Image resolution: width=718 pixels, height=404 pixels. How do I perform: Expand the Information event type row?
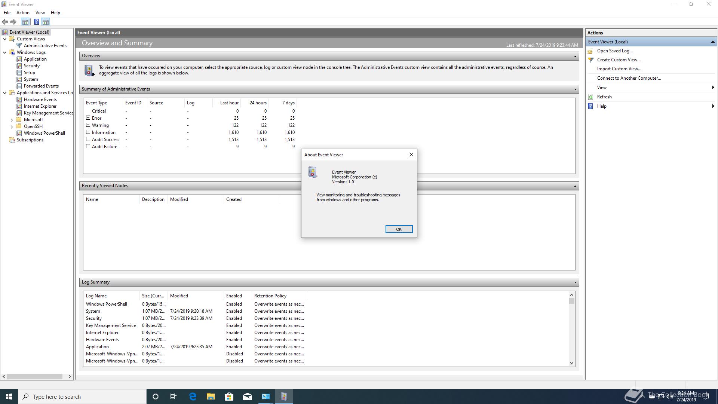(x=88, y=132)
